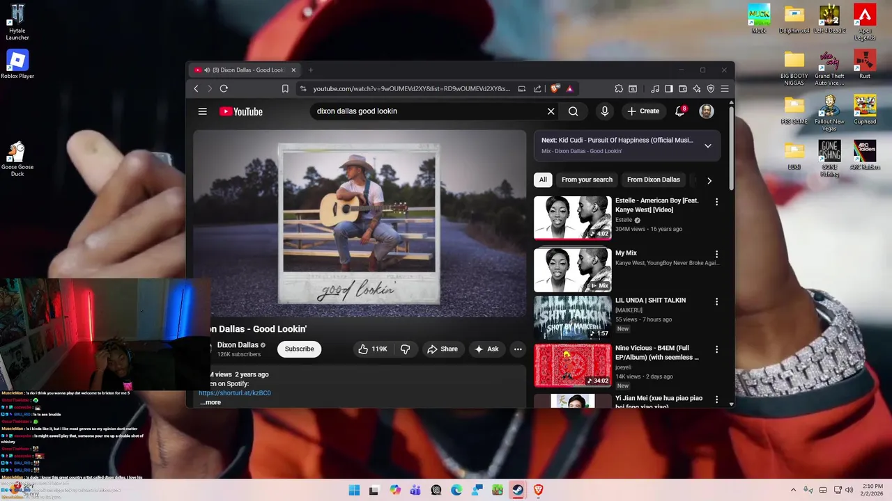Show hidden system tray icons
Image resolution: width=892 pixels, height=501 pixels.
coord(793,490)
